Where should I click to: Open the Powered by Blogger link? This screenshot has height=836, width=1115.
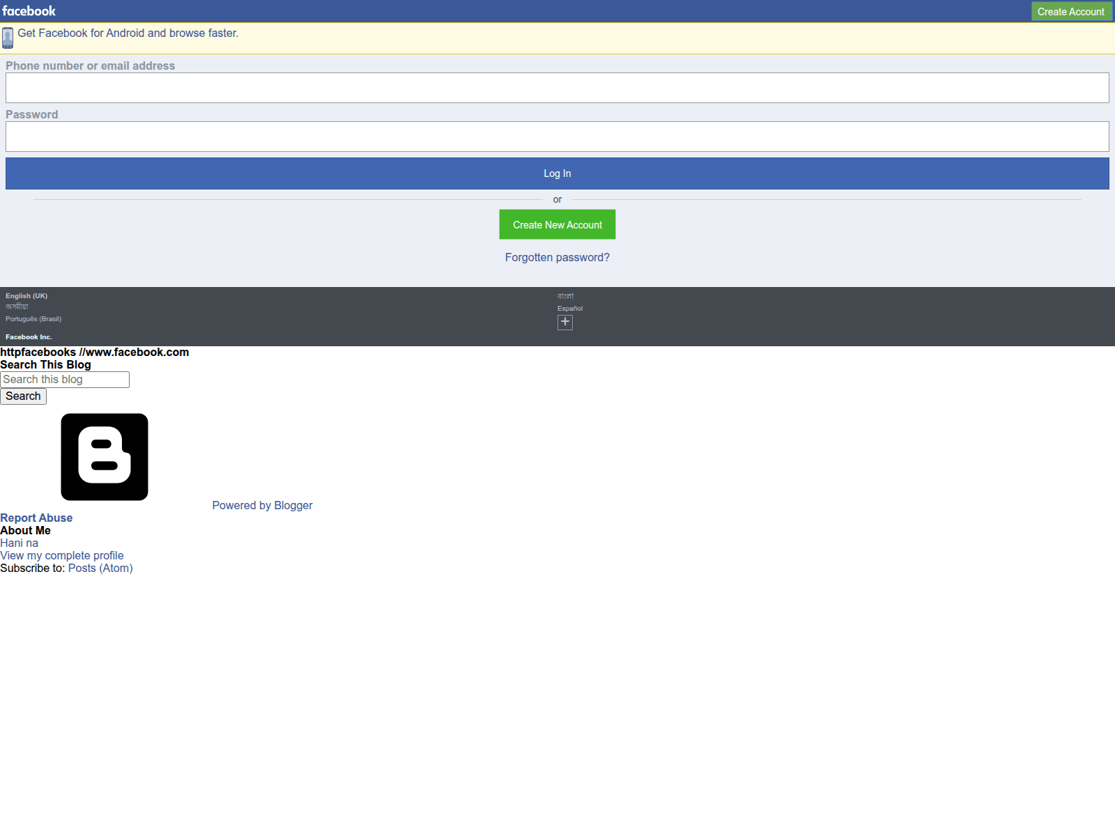pyautogui.click(x=262, y=505)
